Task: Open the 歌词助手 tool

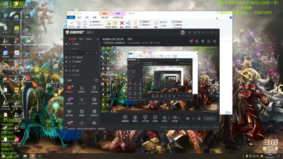Action: coord(94,113)
